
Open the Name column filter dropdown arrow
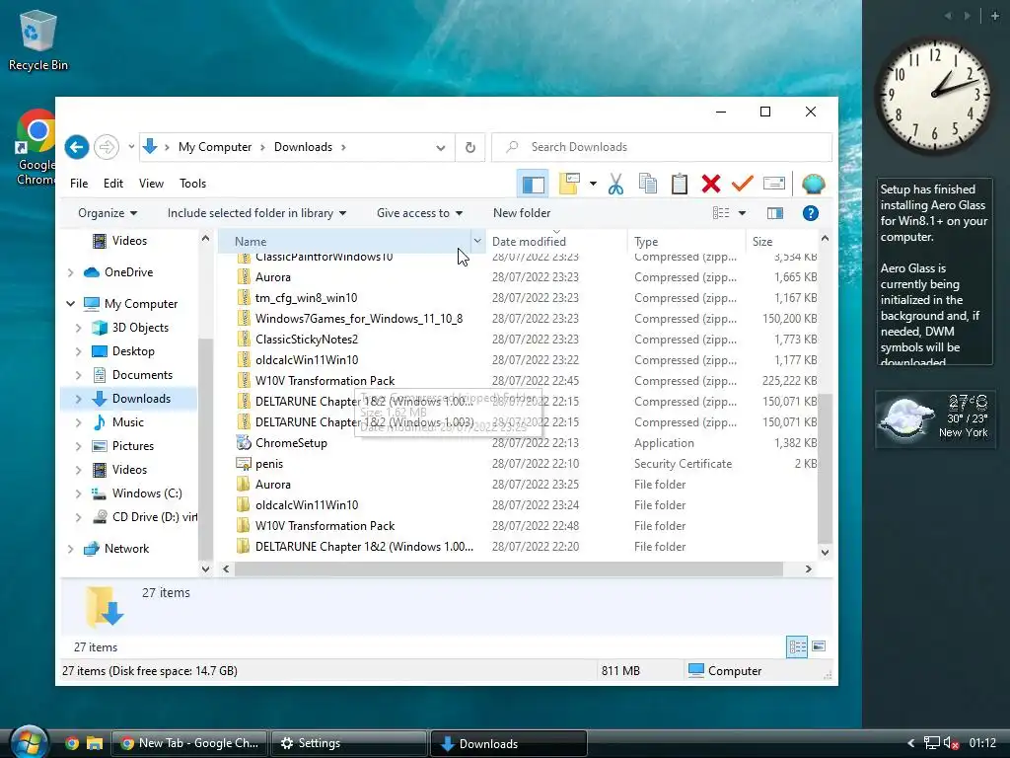click(x=477, y=242)
